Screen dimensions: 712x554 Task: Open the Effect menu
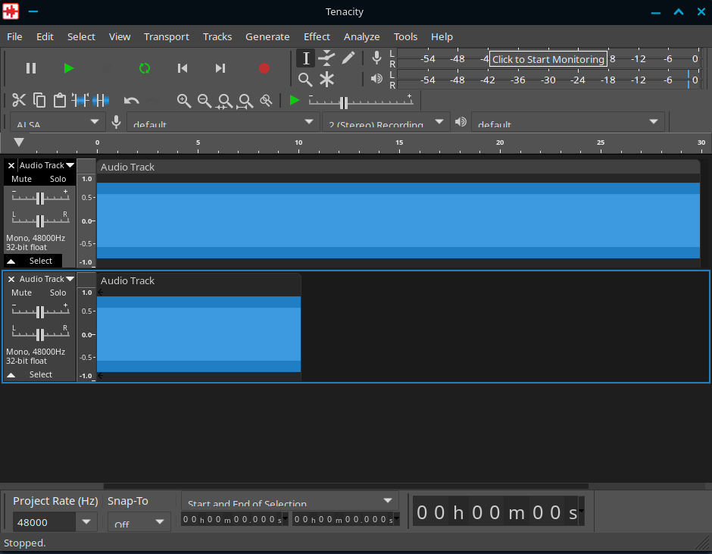pyautogui.click(x=317, y=36)
